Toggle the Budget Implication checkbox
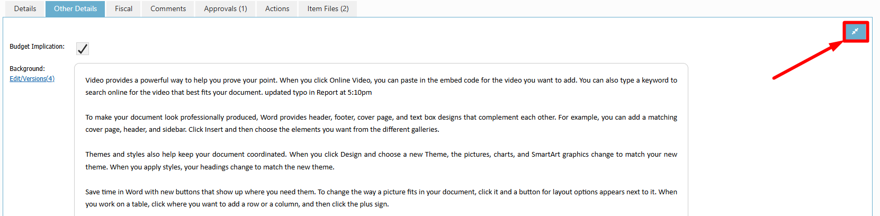The height and width of the screenshot is (216, 880). click(83, 49)
